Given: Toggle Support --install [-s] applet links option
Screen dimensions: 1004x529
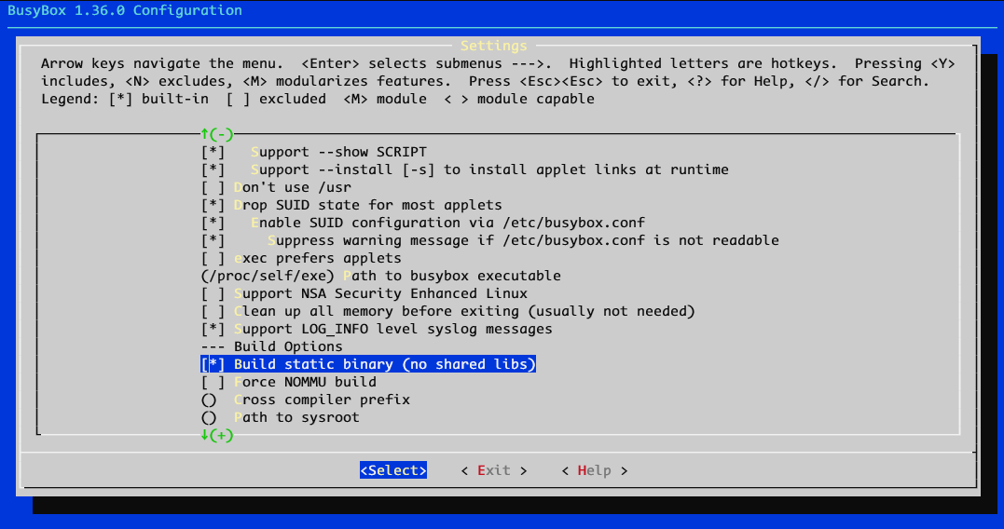Looking at the screenshot, I should click(465, 170).
